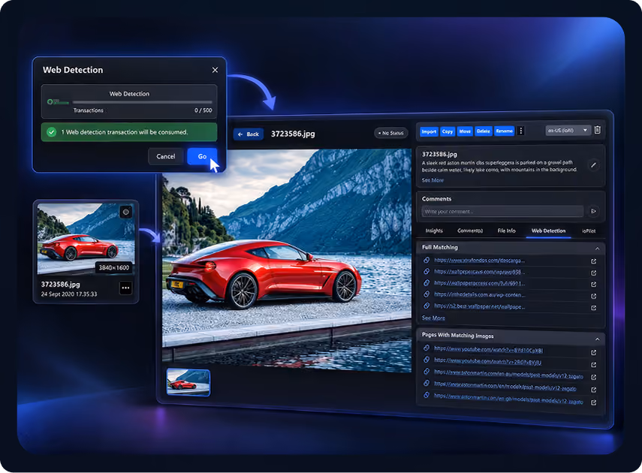Expand description with See More under 3723586.jpg
The height and width of the screenshot is (473, 642).
[433, 180]
